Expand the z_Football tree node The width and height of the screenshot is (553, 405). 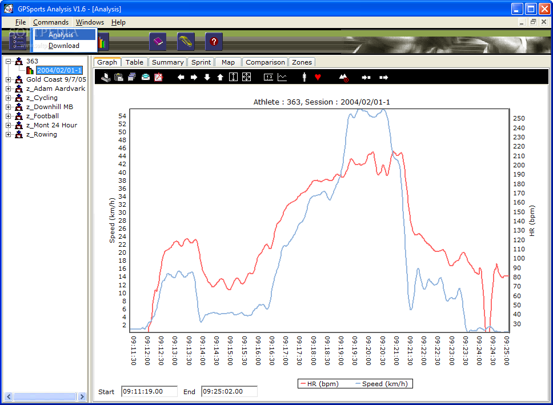[x=9, y=116]
